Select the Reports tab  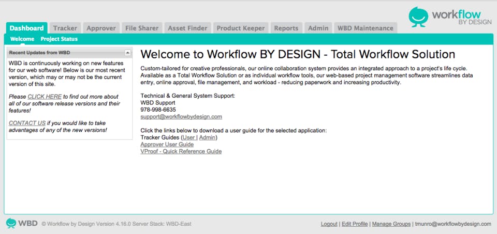tap(286, 28)
